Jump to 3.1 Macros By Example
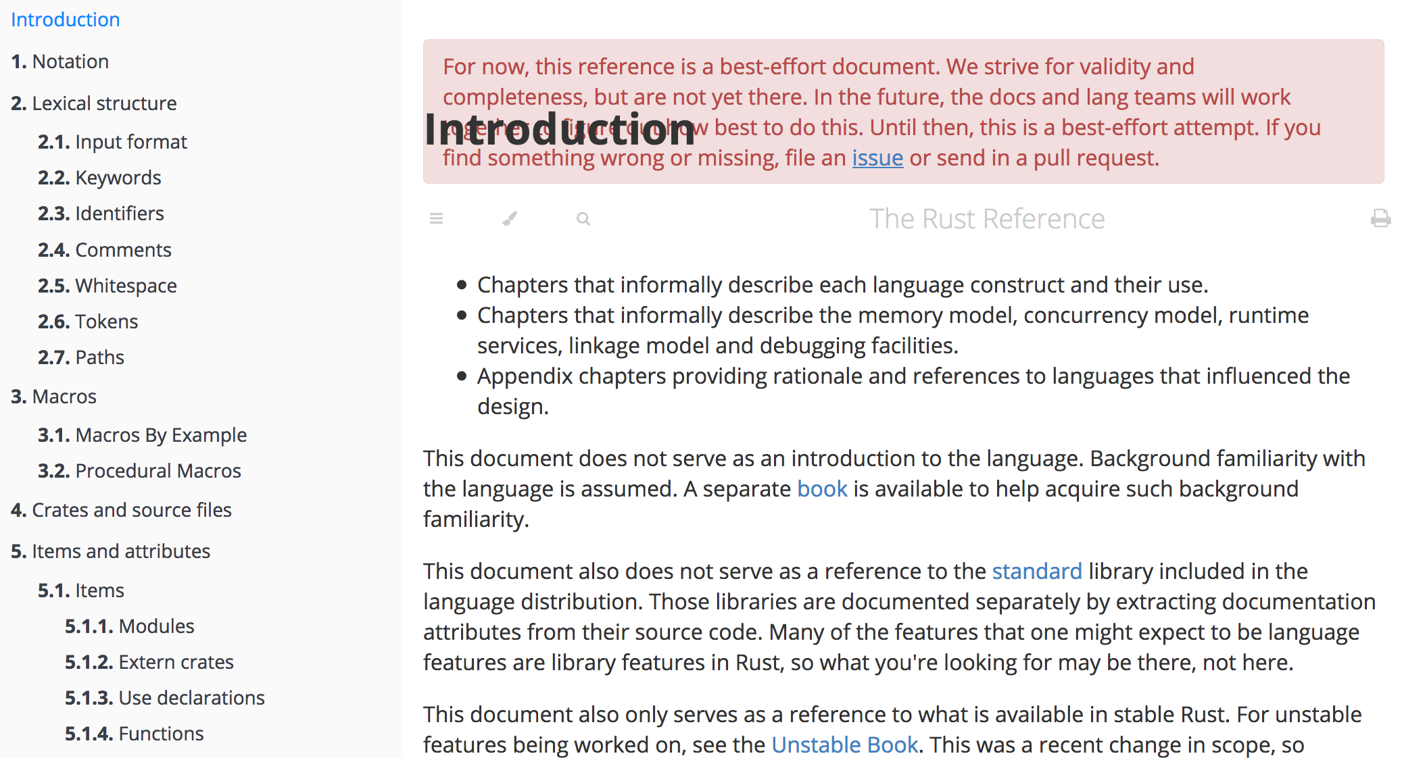This screenshot has width=1402, height=758. tap(142, 435)
